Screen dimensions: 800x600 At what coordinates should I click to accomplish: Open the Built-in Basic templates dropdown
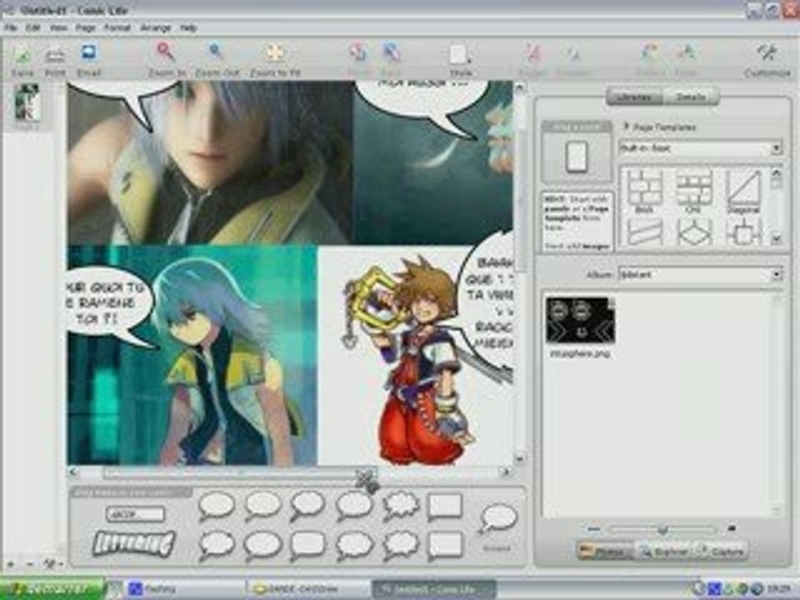tap(700, 148)
